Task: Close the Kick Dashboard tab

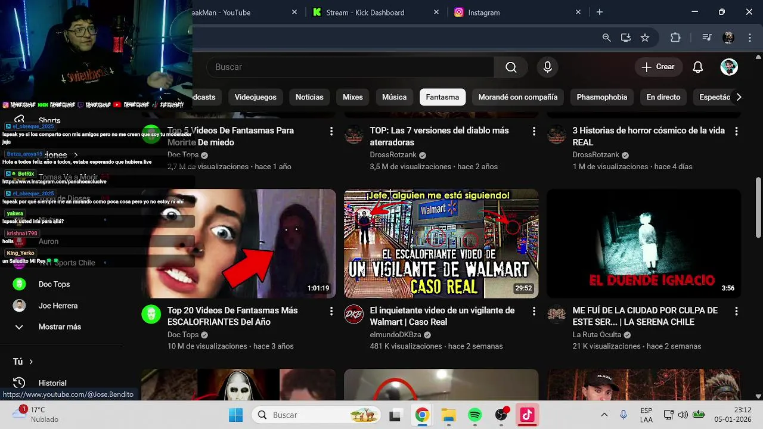Action: 436,12
